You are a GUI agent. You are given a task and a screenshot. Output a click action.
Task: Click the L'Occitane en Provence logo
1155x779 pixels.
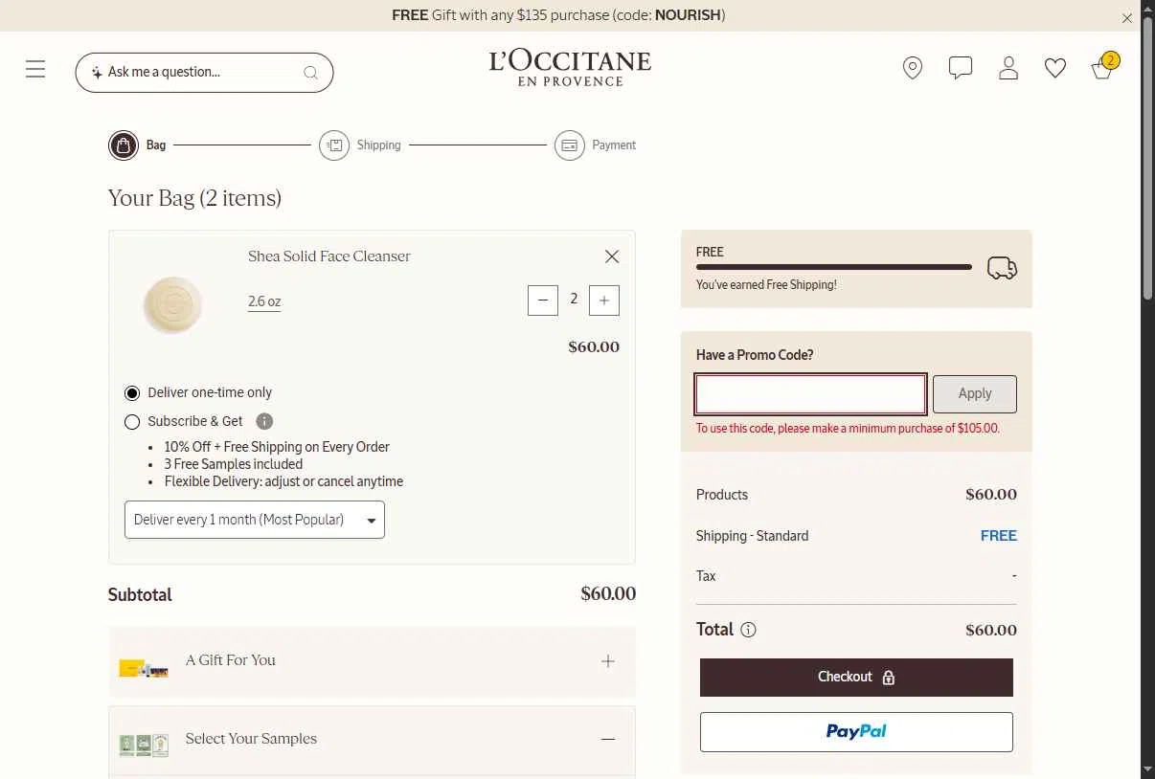(x=570, y=68)
